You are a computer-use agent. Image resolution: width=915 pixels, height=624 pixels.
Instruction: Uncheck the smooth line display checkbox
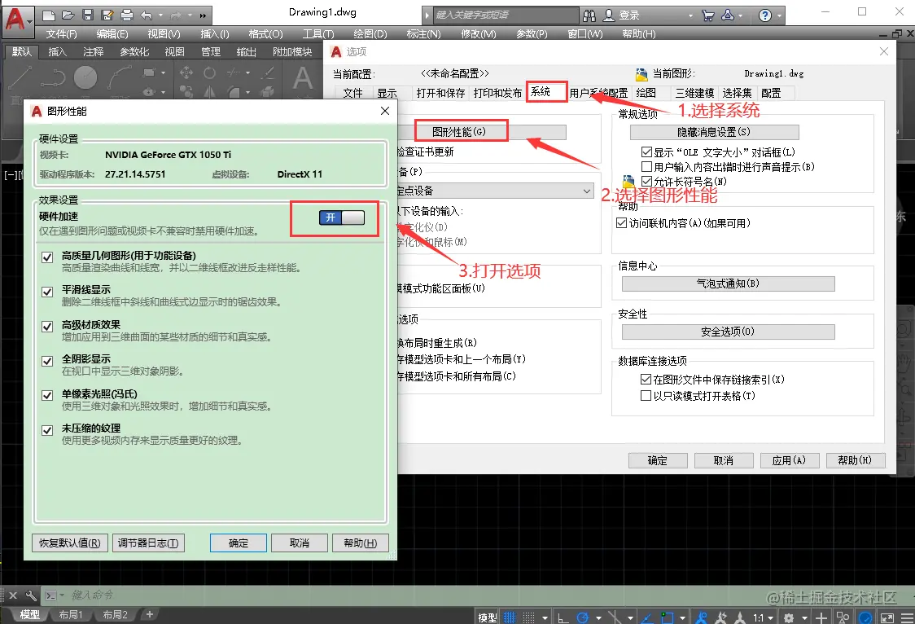[47, 292]
